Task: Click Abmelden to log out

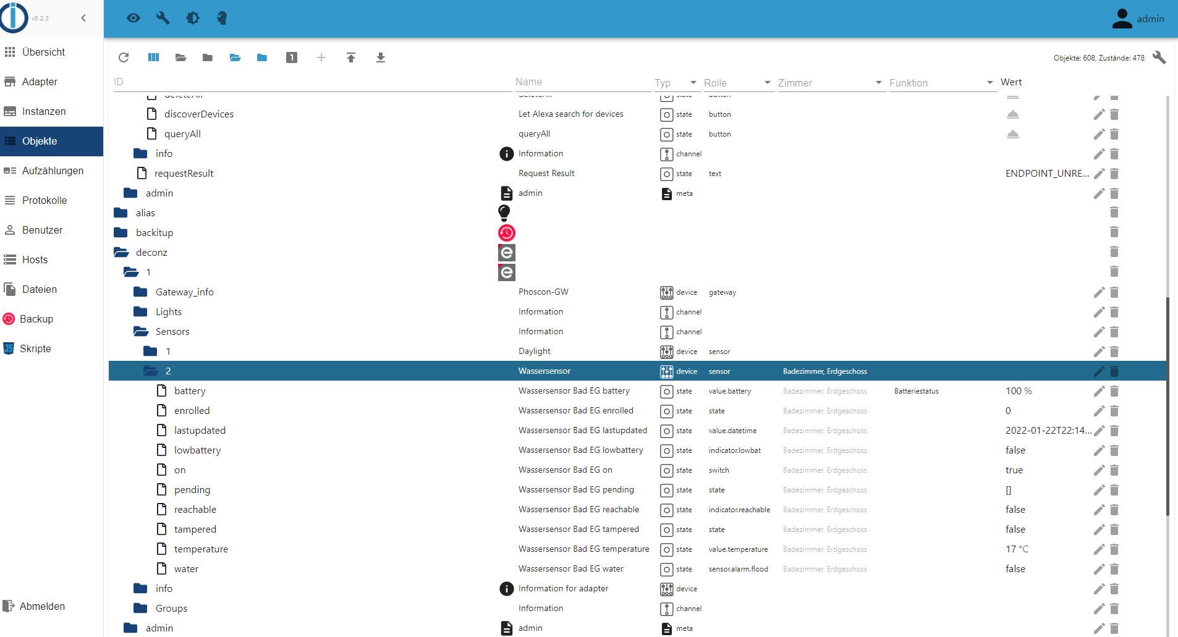Action: (52, 606)
